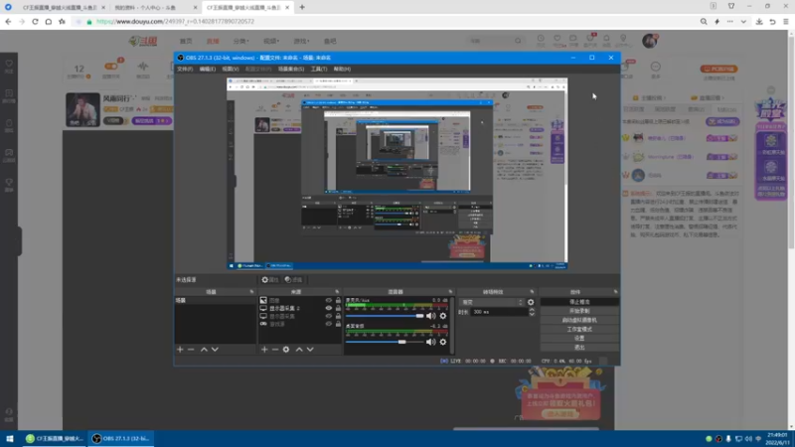This screenshot has width=795, height=447.
Task: Open the Windows Start menu
Action: 9,438
